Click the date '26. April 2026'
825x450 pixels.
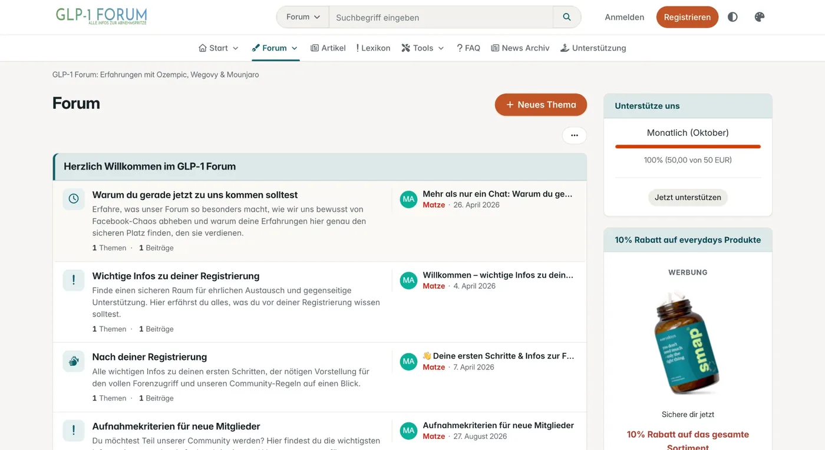(x=476, y=205)
